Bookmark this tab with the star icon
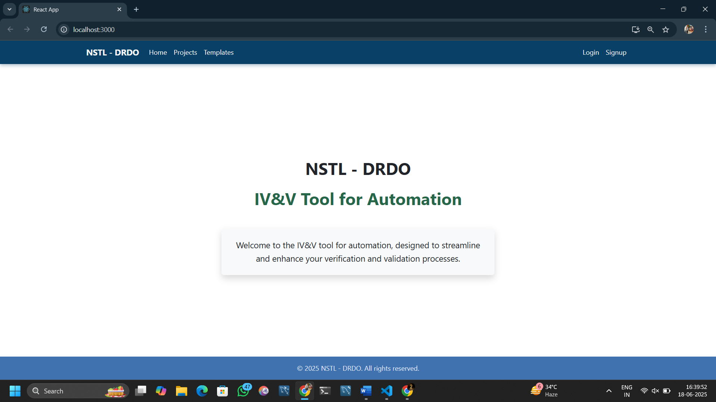716x402 pixels. click(x=666, y=29)
